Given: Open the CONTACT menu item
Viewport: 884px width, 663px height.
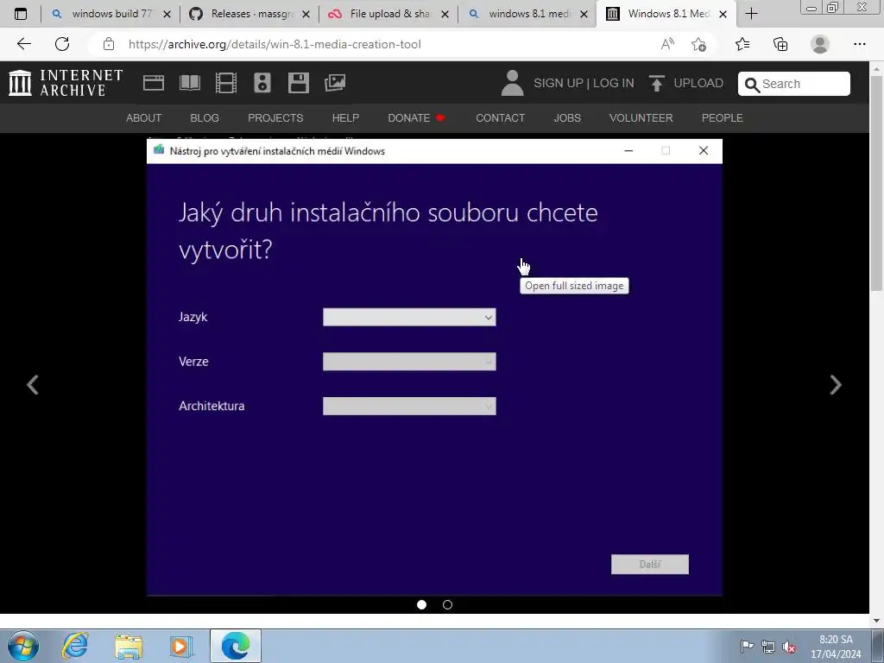Looking at the screenshot, I should 500,117.
